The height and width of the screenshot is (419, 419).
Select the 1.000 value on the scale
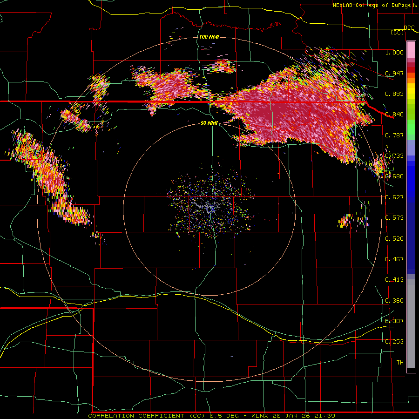click(394, 52)
